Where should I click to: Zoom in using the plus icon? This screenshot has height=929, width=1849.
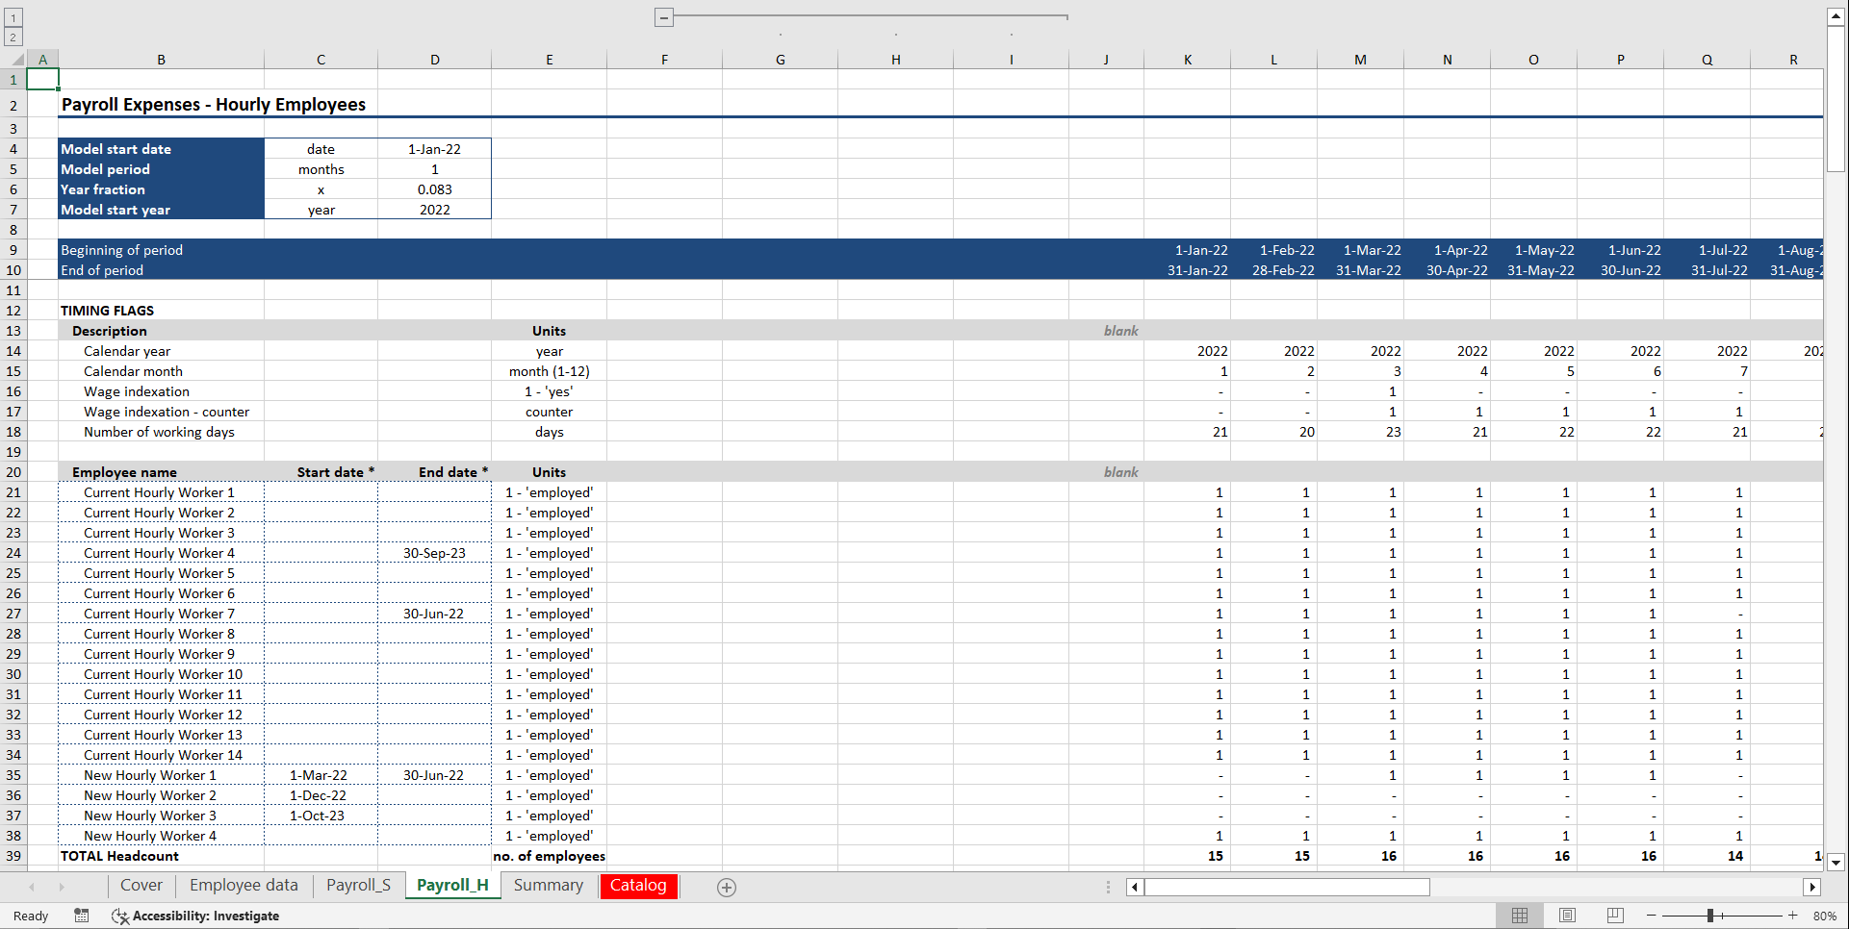[x=1792, y=916]
